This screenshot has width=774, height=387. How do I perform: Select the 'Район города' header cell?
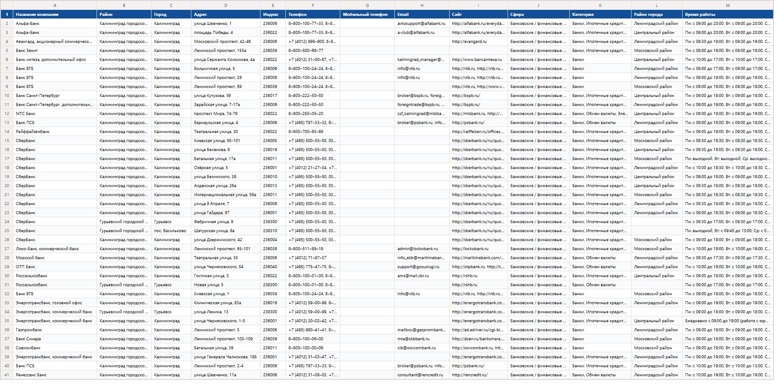pos(657,14)
